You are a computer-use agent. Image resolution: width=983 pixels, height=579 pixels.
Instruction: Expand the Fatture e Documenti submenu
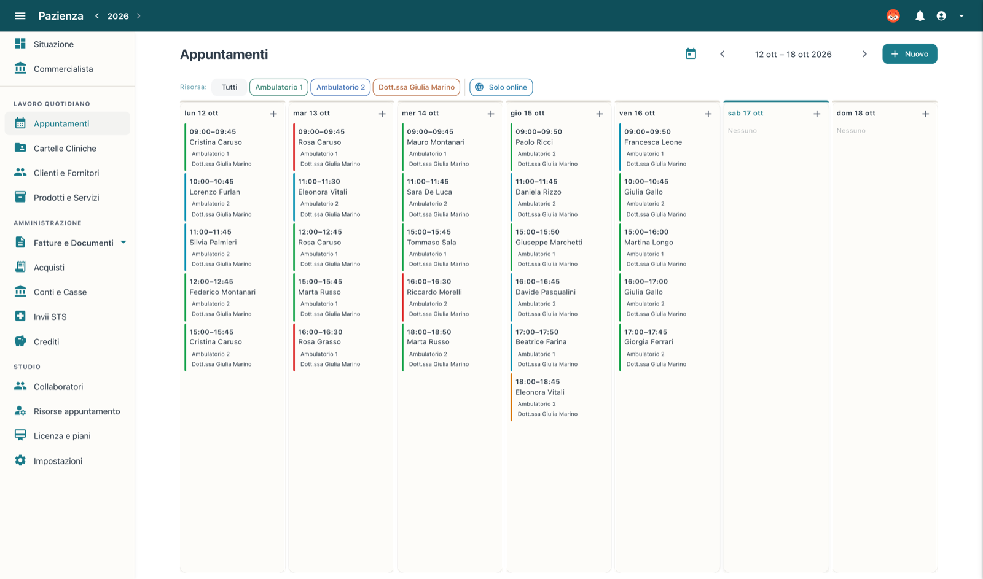pos(123,243)
